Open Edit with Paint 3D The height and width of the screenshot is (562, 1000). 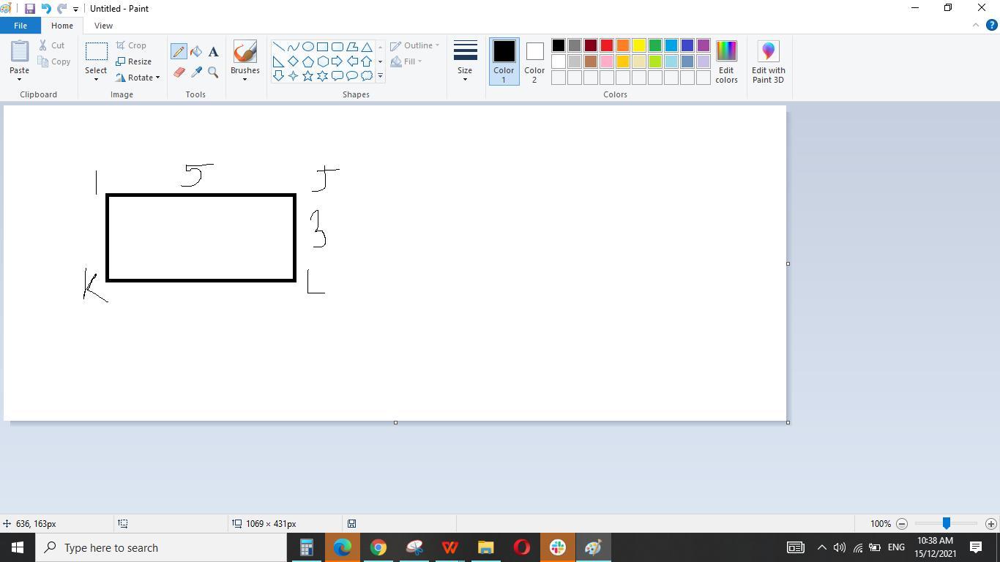[x=768, y=61]
